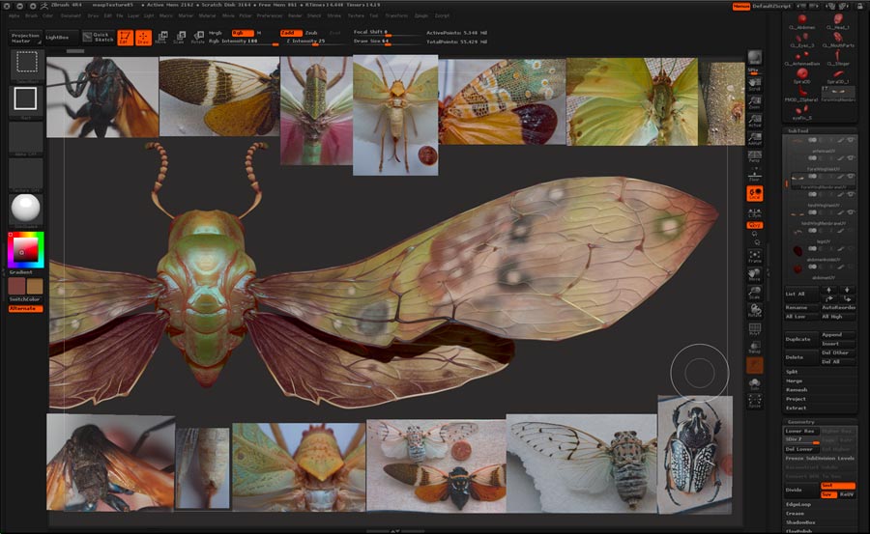The height and width of the screenshot is (534, 870).
Task: Toggle the Rgb channel button
Action: click(x=242, y=33)
